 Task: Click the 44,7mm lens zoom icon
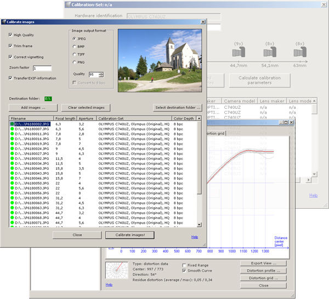pyautogui.click(x=239, y=52)
